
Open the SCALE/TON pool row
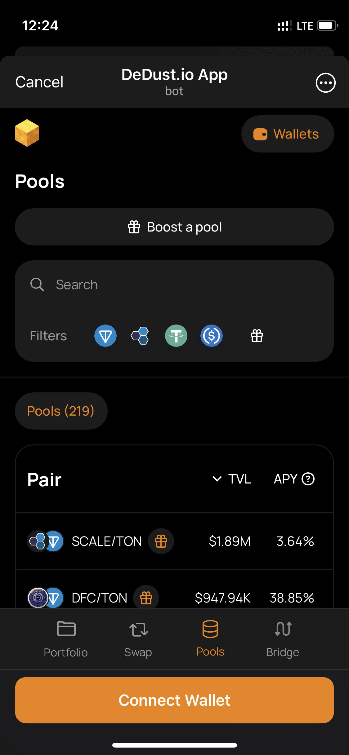click(x=174, y=541)
